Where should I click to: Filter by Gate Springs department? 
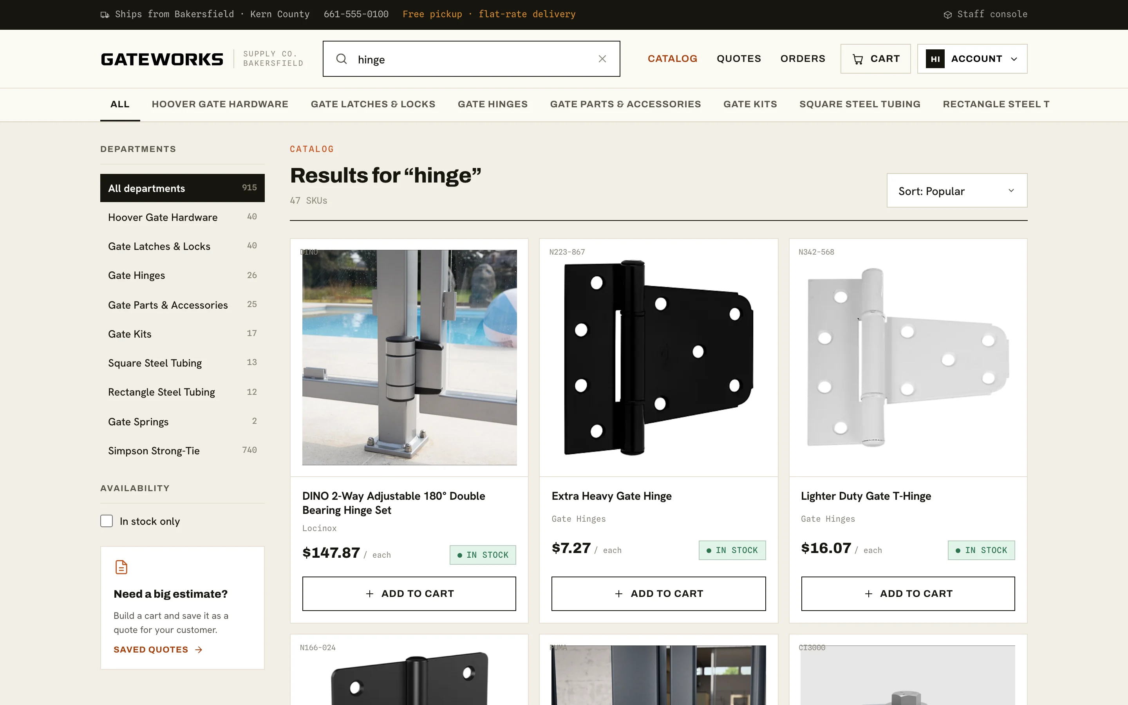(x=182, y=421)
